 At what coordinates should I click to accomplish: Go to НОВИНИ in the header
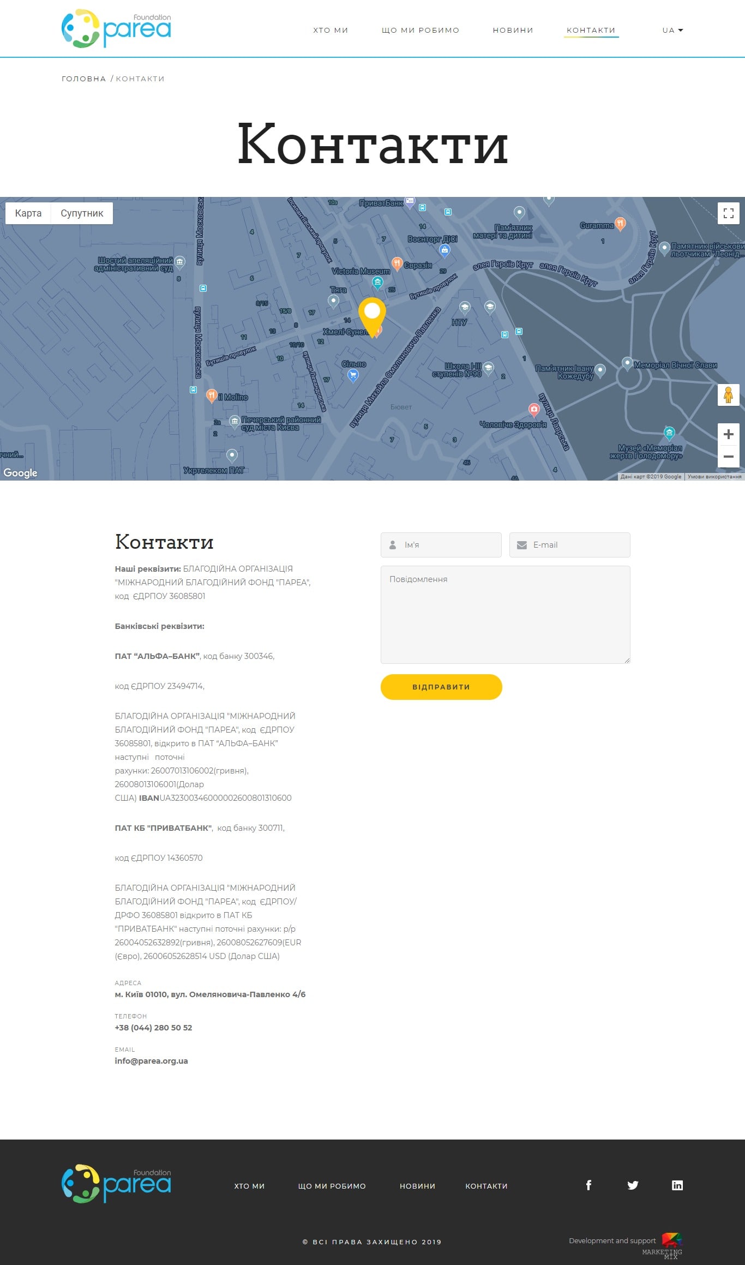[x=513, y=31]
